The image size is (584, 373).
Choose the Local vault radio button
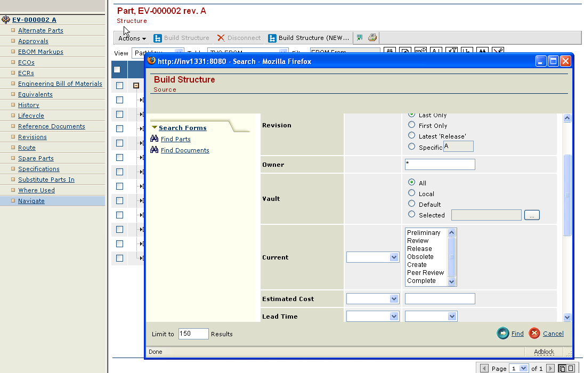411,193
